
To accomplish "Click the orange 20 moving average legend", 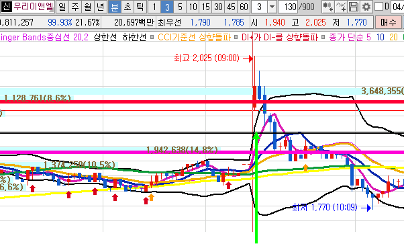I will click(393, 37).
